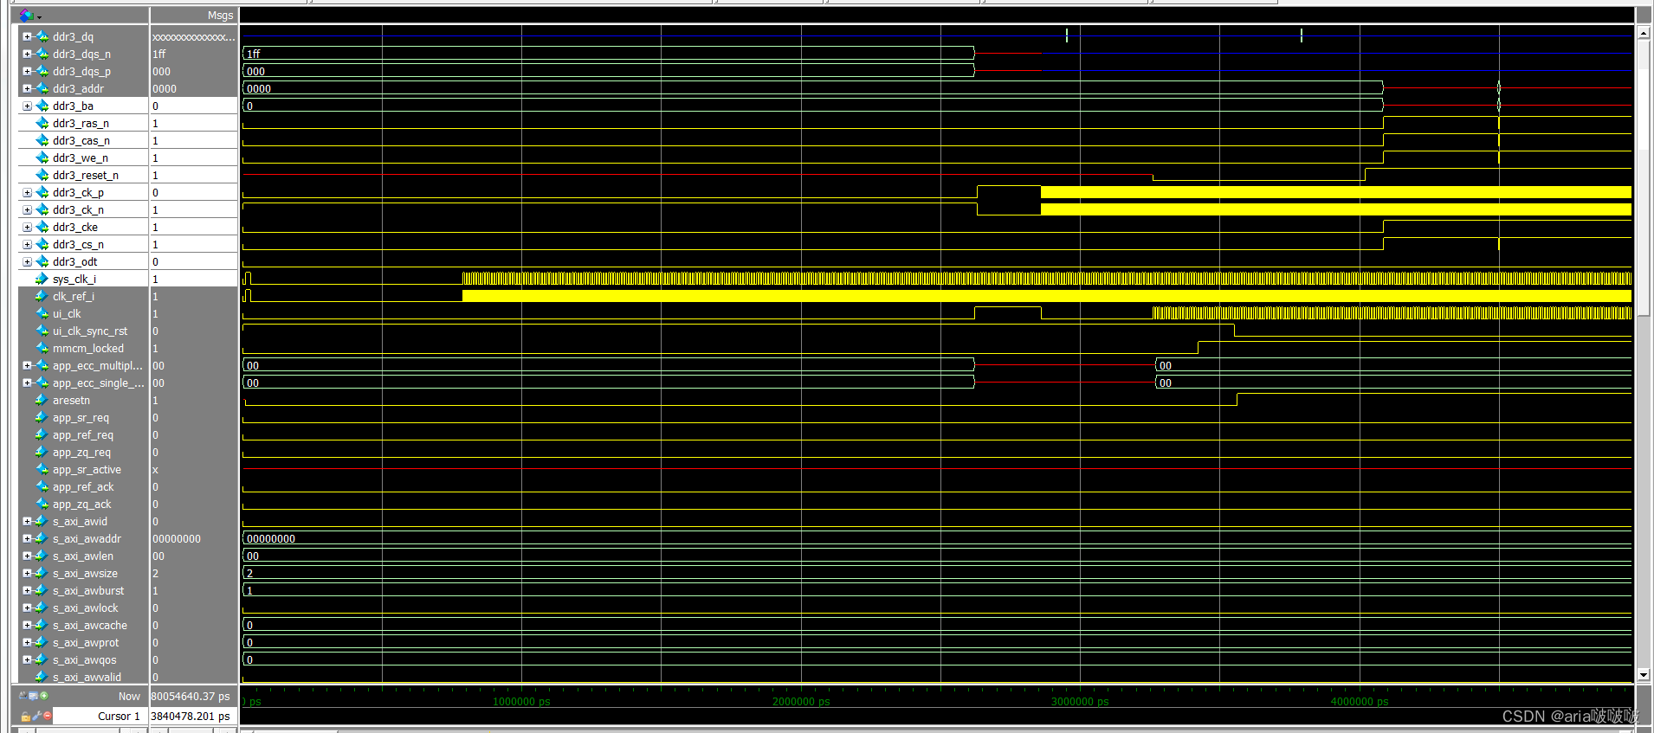Select the ddr3_reset_n signal icon
1654x733 pixels.
(x=42, y=175)
